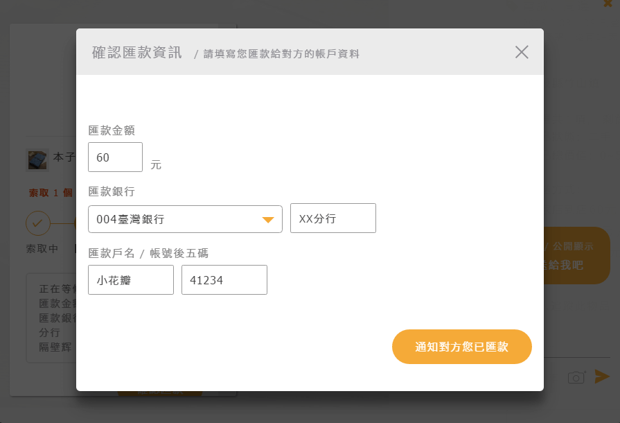Select the 小花瓣 account name field
This screenshot has height=423, width=620.
(x=130, y=280)
